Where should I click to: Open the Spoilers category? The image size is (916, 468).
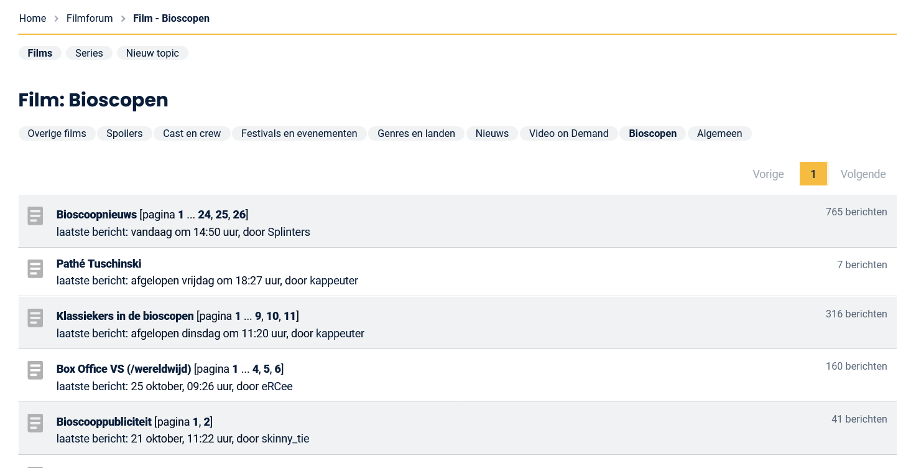pyautogui.click(x=124, y=134)
